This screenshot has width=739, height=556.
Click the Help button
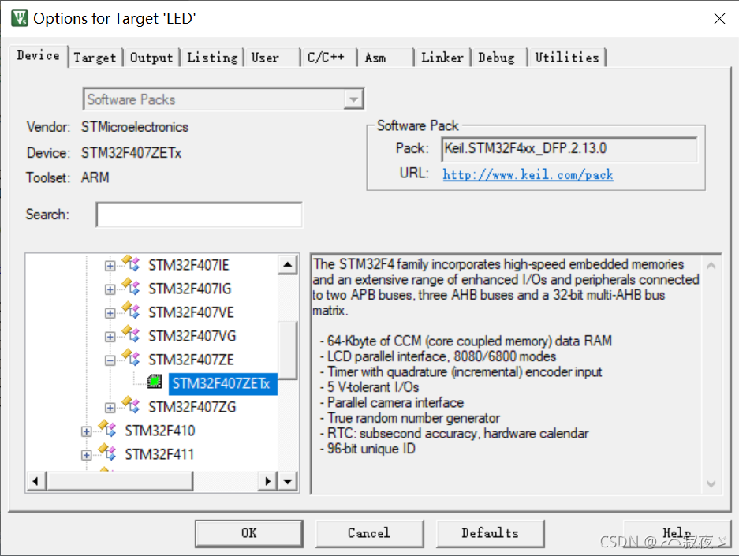(x=677, y=533)
